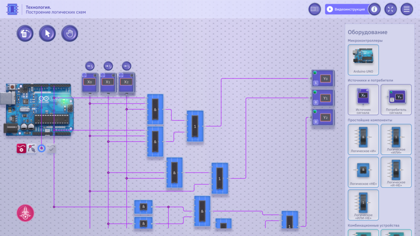
Task: Enter fullscreen mode
Action: click(x=390, y=9)
